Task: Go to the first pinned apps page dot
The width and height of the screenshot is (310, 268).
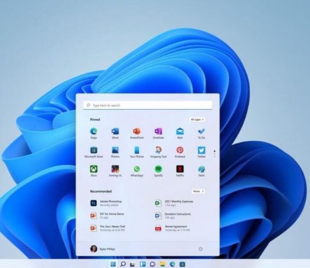Action: (215, 151)
